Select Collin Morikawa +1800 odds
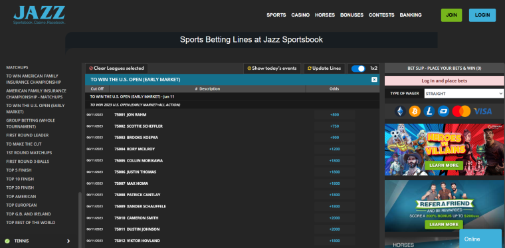The image size is (505, 248). pos(334,160)
